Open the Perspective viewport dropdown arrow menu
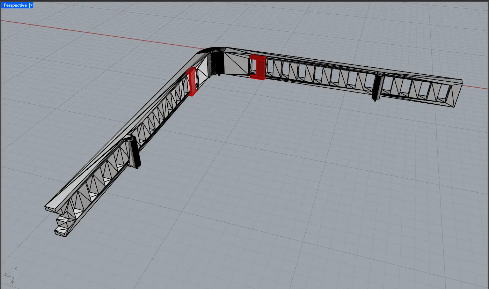Screen dimensions: 489x289 pyautogui.click(x=31, y=5)
